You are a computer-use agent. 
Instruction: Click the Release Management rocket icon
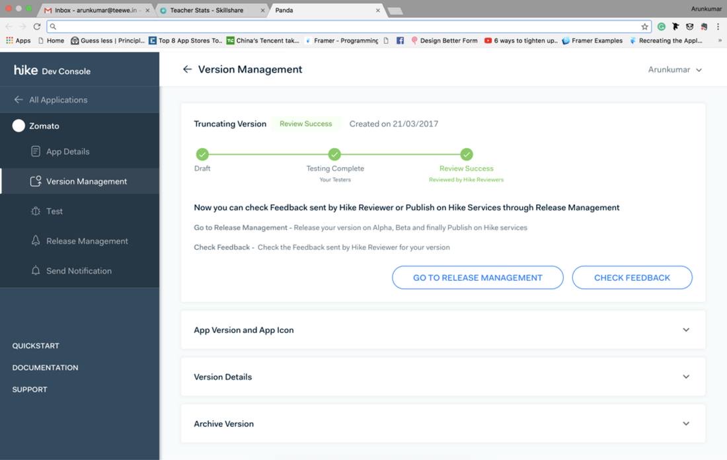pyautogui.click(x=36, y=240)
